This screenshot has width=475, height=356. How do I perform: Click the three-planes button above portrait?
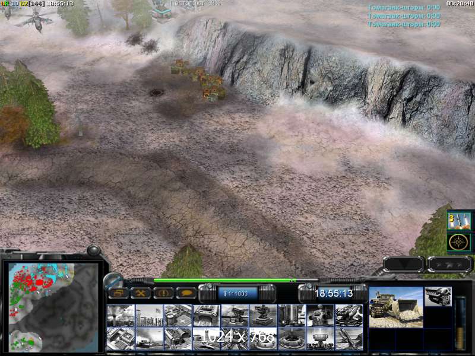tap(450, 264)
